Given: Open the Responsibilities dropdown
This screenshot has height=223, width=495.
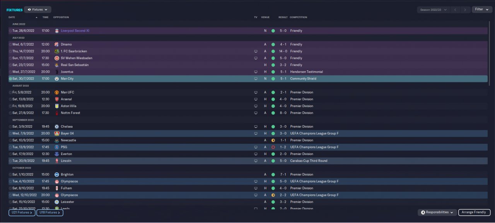Looking at the screenshot, I should [437, 212].
